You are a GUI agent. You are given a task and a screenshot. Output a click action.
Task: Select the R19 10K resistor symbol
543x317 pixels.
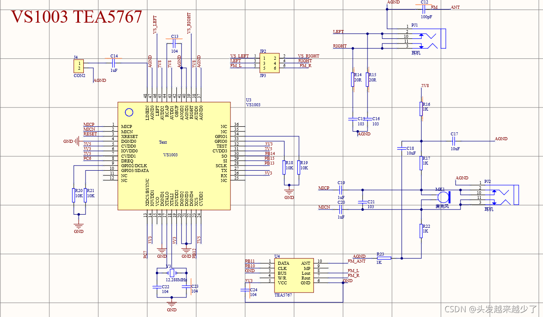(x=299, y=167)
